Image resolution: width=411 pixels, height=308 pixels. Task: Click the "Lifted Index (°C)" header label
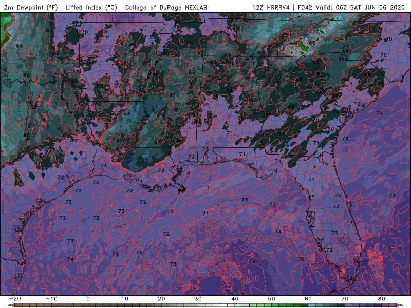click(x=91, y=7)
